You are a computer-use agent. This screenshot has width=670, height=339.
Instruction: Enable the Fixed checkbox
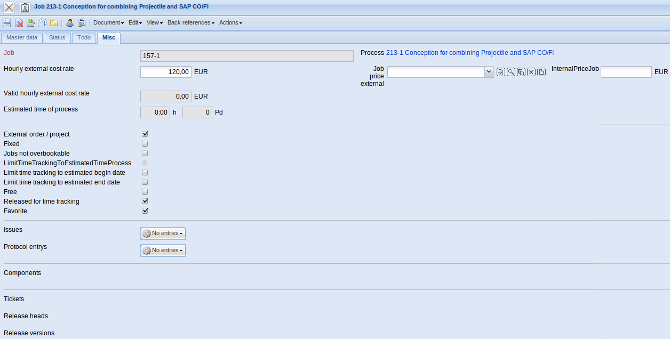tap(145, 144)
